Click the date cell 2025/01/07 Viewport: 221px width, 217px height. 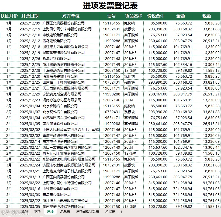point(30,112)
